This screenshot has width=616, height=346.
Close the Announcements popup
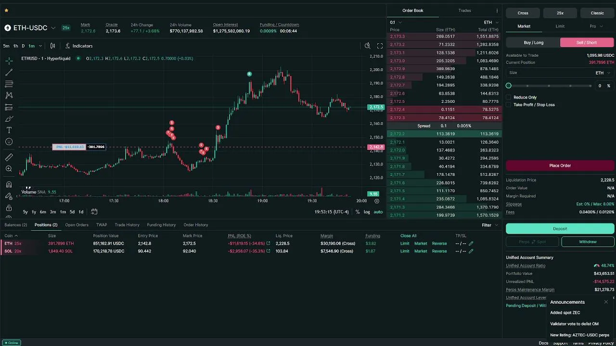606,302
